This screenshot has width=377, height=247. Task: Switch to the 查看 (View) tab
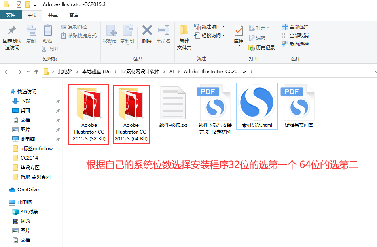[x=74, y=15]
